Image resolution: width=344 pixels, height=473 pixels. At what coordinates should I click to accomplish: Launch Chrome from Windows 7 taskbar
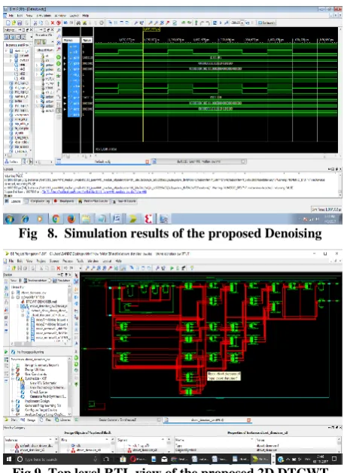point(56,219)
